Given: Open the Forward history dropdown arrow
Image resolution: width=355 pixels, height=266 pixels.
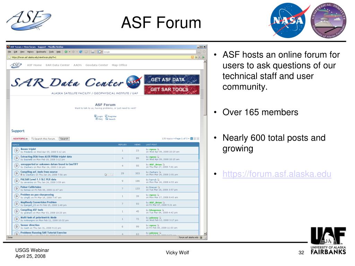Looking at the screenshot, I should [77, 52].
